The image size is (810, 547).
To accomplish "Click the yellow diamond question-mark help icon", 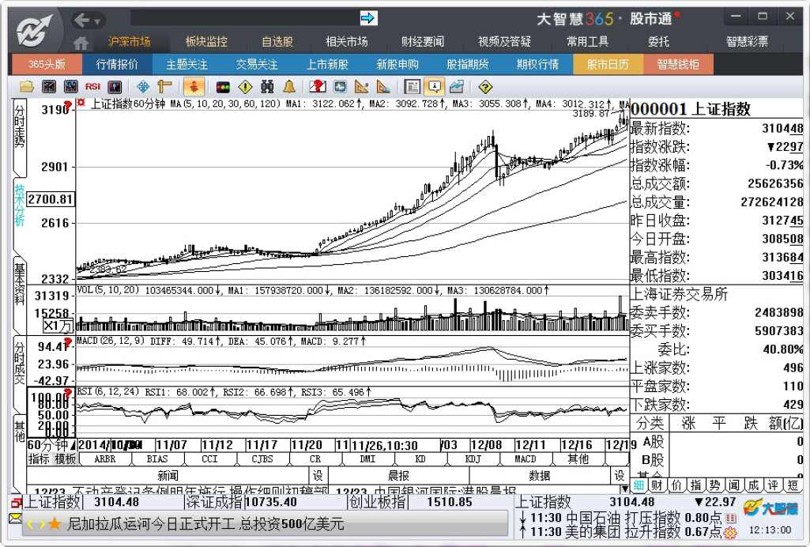I will (x=485, y=87).
